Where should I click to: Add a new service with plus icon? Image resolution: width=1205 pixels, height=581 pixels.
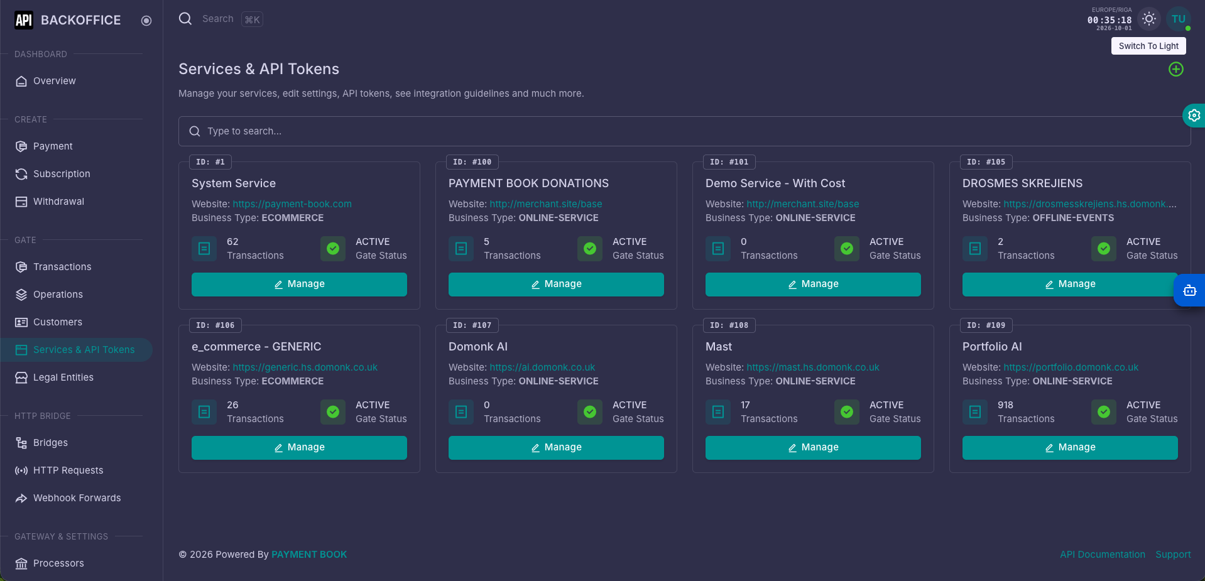click(x=1176, y=69)
